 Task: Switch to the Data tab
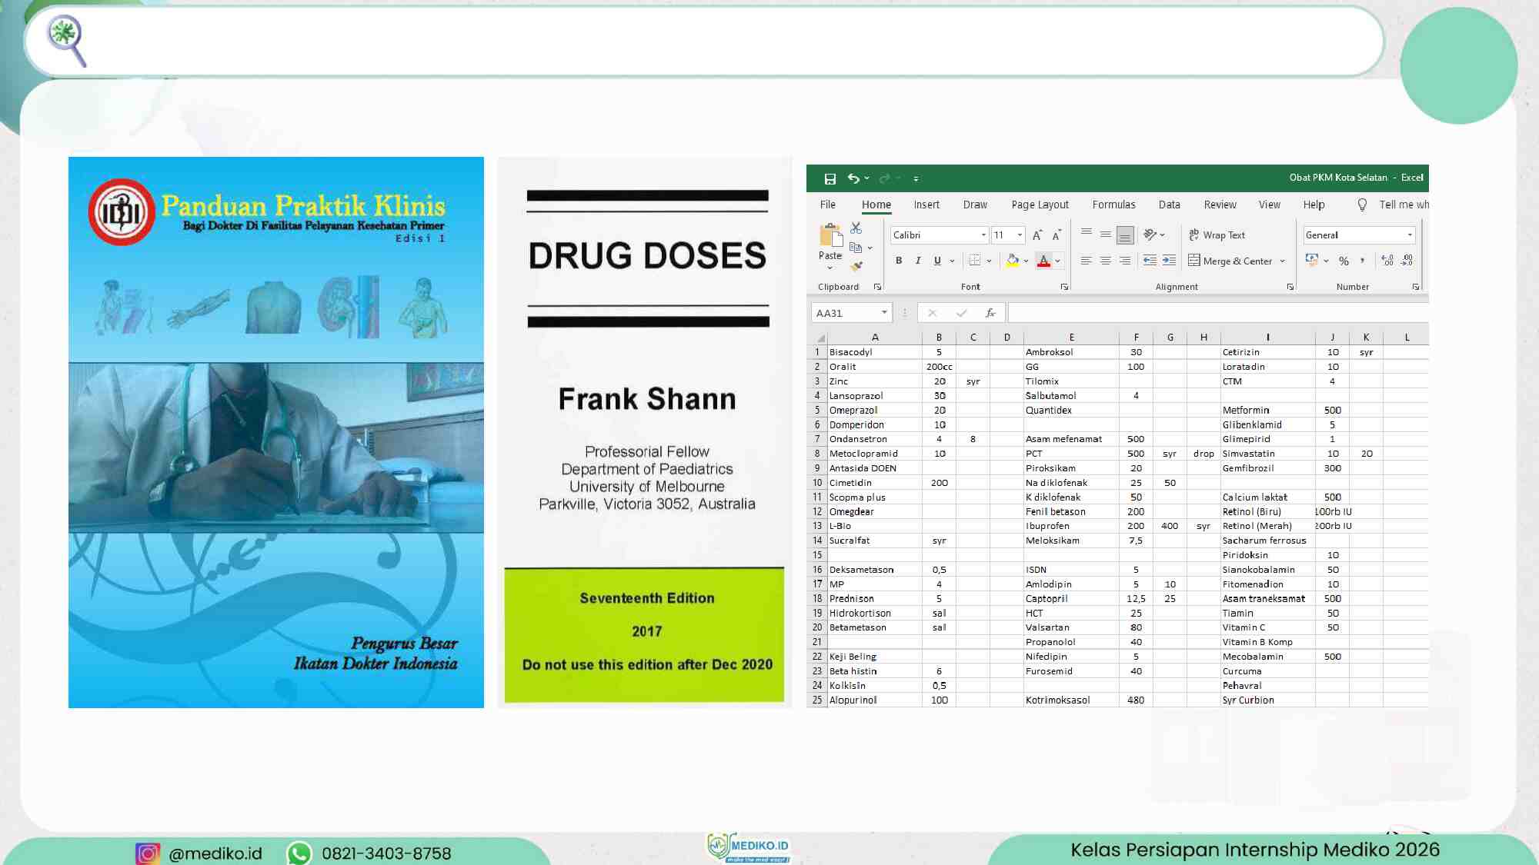1170,205
